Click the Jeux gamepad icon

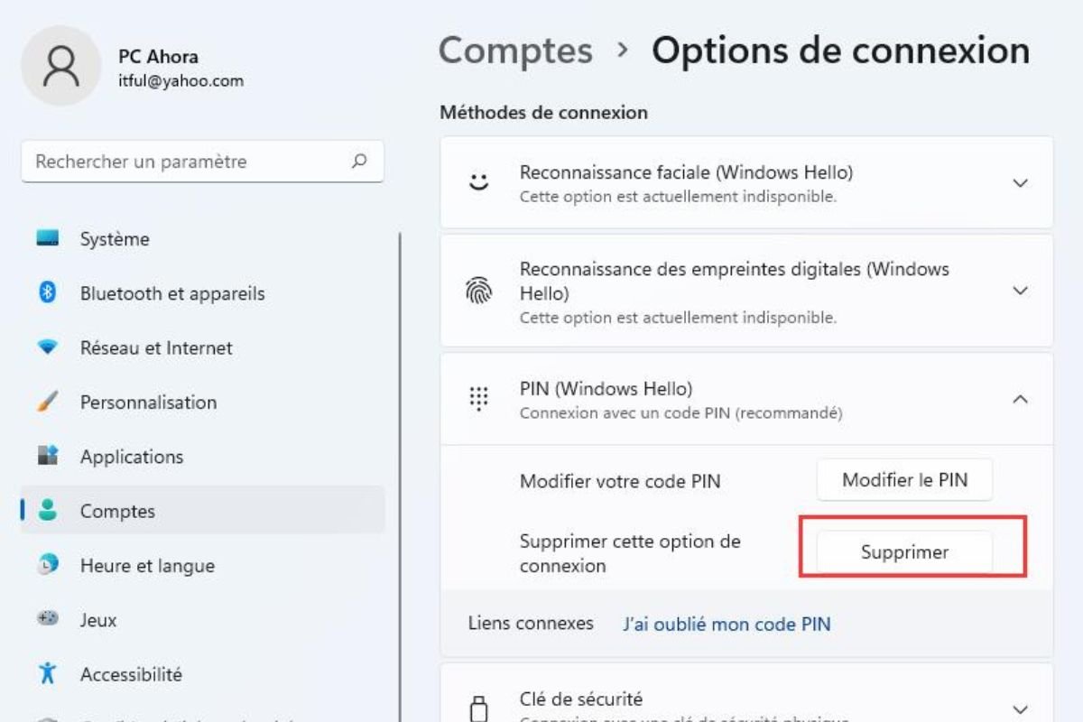click(48, 620)
